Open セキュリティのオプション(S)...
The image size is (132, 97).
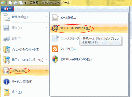click(89, 59)
